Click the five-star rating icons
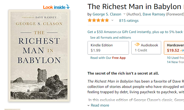This screenshot has width=184, height=110. 98,20
